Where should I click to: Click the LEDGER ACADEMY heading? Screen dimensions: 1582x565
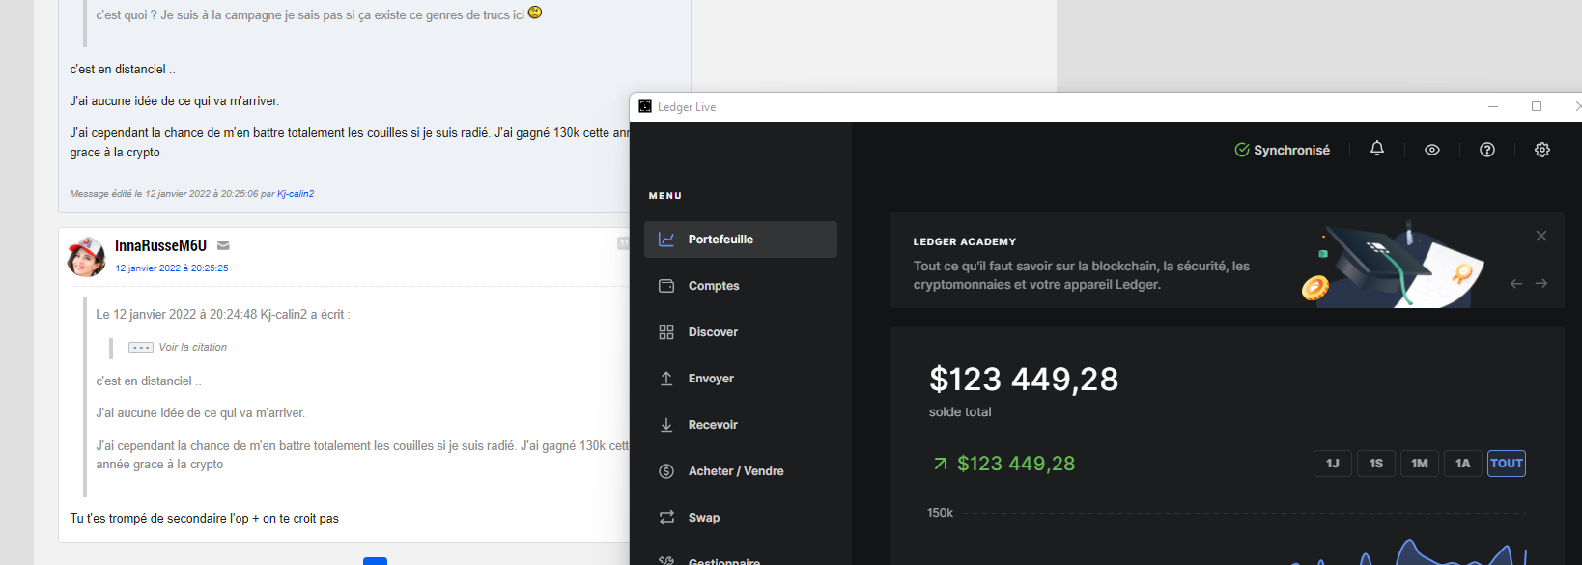965,241
